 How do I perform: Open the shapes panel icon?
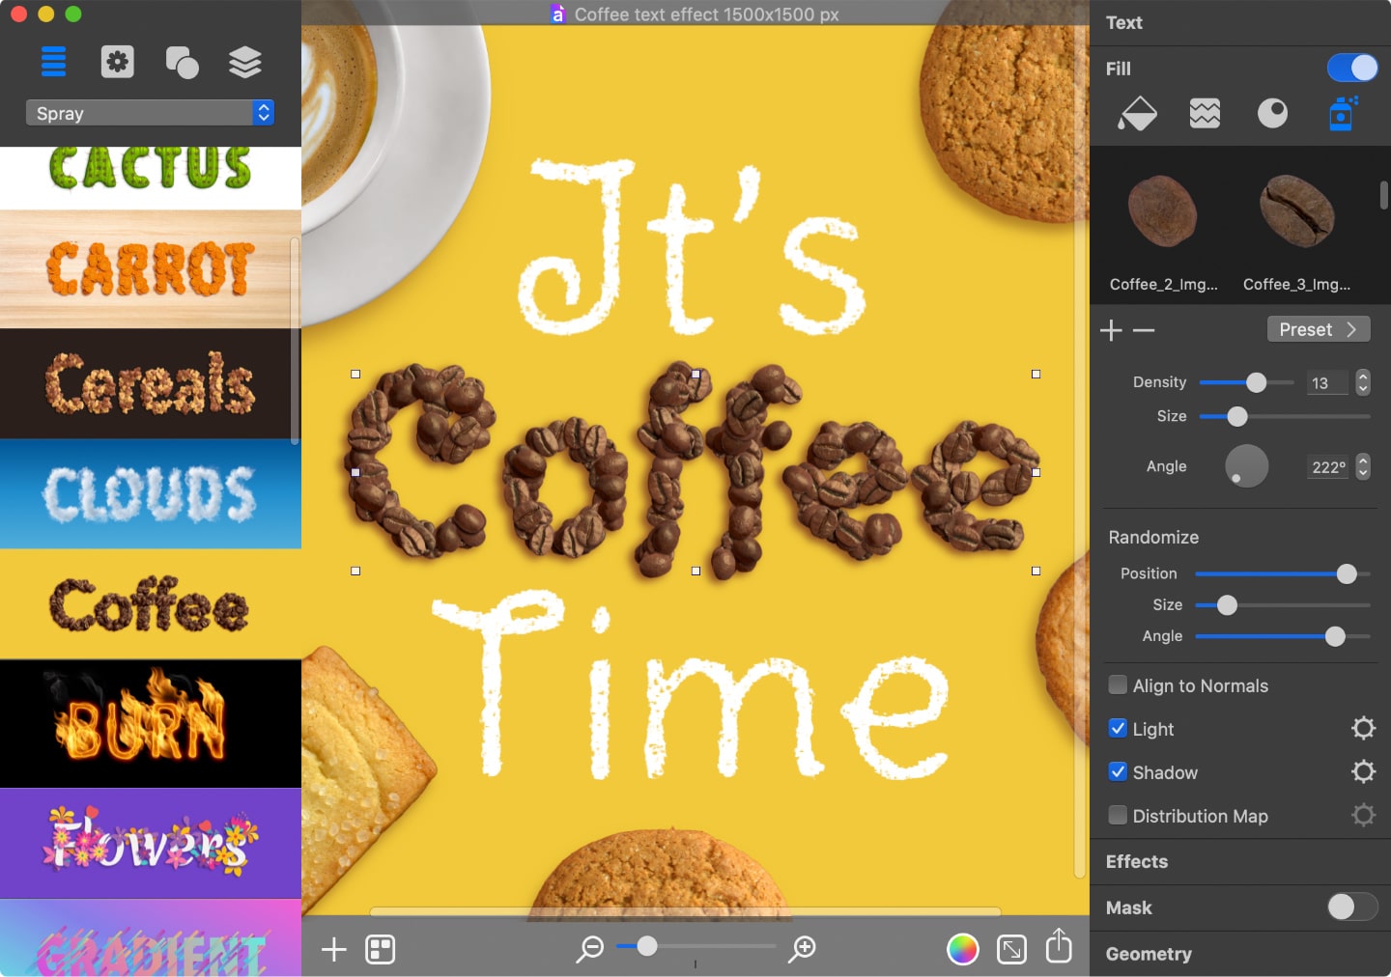[182, 62]
